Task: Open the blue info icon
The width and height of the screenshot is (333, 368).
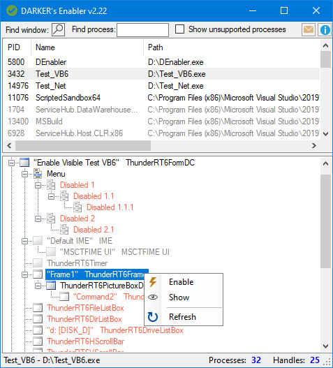Action: pyautogui.click(x=325, y=30)
